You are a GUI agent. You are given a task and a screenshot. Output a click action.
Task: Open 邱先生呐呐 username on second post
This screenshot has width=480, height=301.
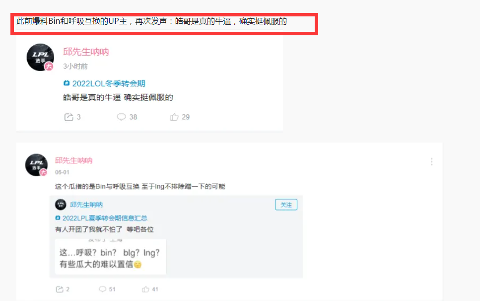pos(74,160)
